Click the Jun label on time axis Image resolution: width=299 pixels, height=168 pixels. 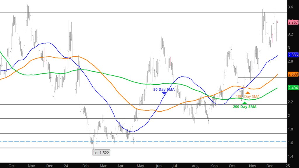pos(159,166)
